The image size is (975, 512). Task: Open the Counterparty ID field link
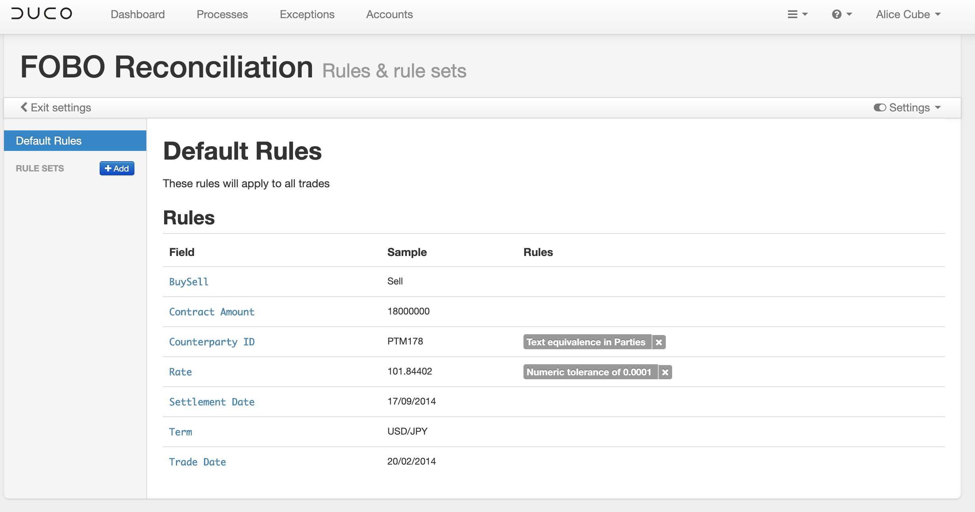click(x=212, y=342)
